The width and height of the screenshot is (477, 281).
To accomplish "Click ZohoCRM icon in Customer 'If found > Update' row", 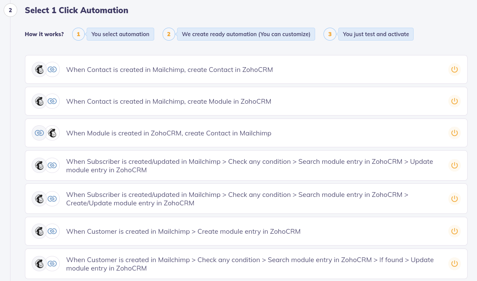I will (52, 264).
